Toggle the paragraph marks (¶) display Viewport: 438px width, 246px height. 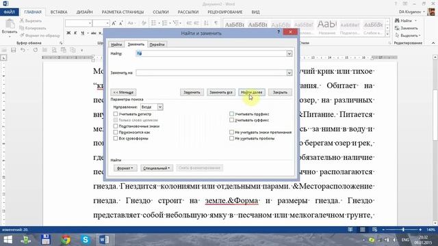pos(216,23)
